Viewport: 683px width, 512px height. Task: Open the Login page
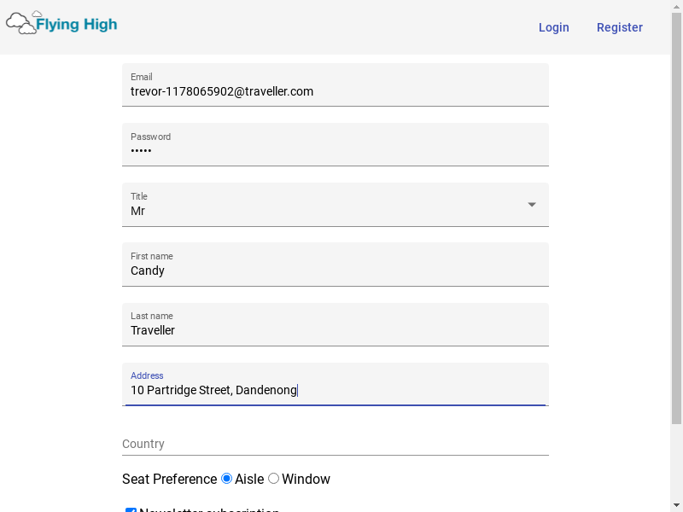(553, 27)
